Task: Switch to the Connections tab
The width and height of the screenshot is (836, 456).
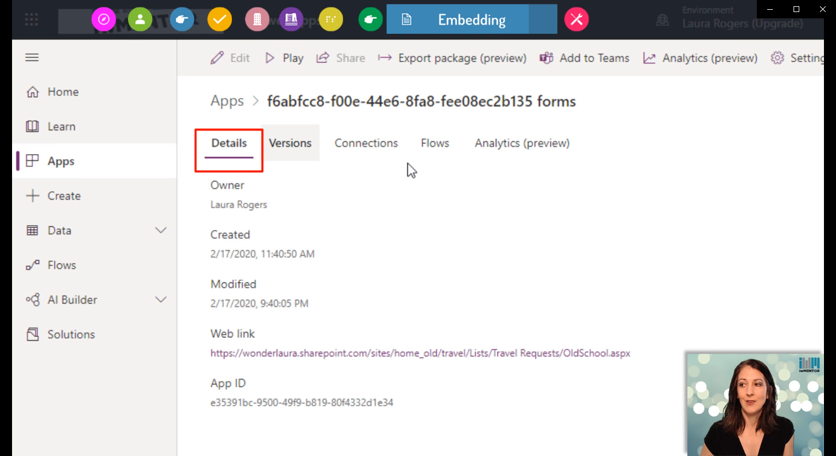Action: (x=366, y=143)
